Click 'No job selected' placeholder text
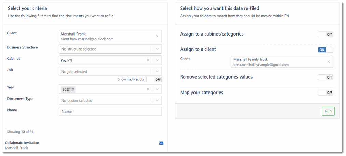The height and width of the screenshot is (156, 346). (x=74, y=72)
